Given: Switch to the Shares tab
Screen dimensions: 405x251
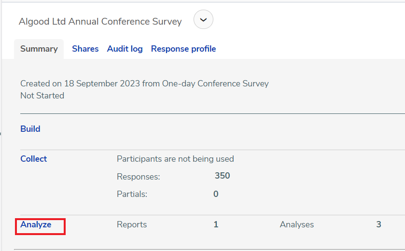Looking at the screenshot, I should [85, 49].
